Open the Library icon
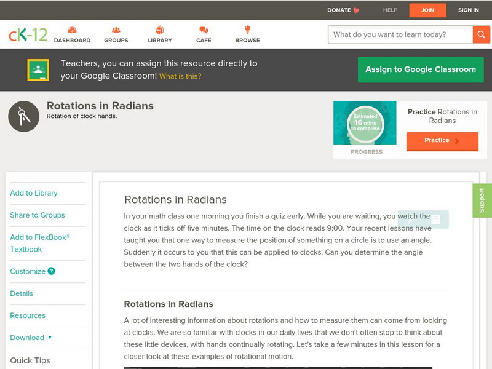This screenshot has height=369, width=492. click(x=160, y=30)
